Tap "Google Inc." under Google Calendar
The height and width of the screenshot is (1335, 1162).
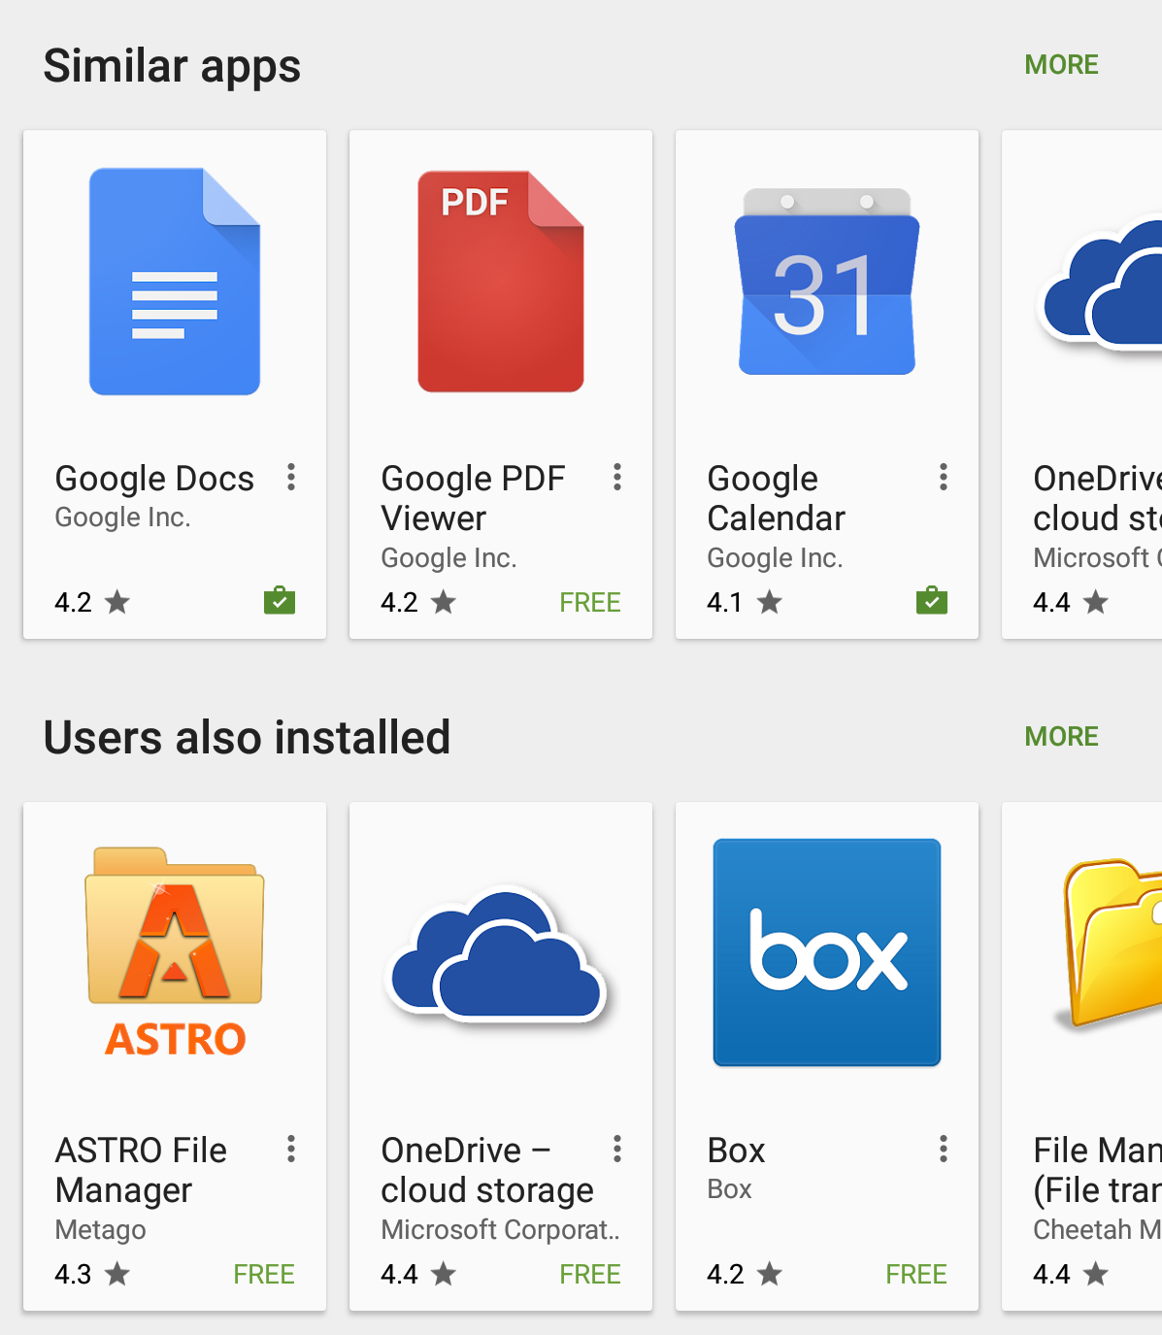coord(775,558)
